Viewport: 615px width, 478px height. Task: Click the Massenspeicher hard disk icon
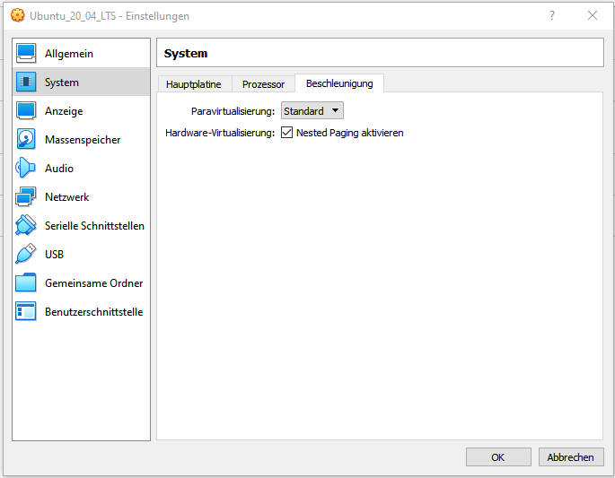26,139
